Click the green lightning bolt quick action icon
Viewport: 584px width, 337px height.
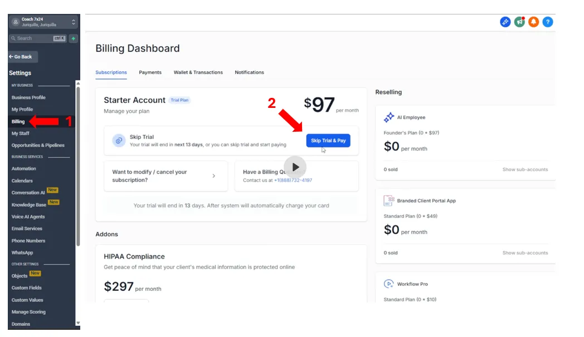click(x=74, y=38)
